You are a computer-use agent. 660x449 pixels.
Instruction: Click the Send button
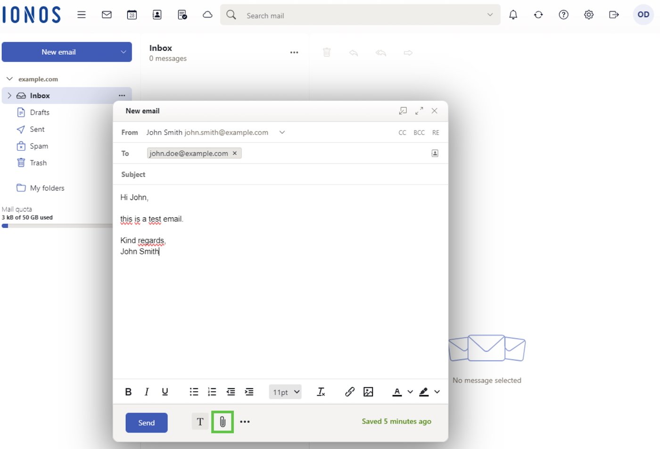[x=146, y=423]
